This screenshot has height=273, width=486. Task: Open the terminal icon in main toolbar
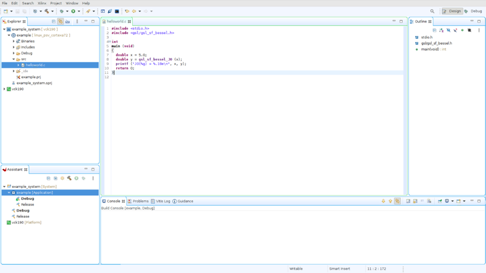pyautogui.click(x=117, y=11)
